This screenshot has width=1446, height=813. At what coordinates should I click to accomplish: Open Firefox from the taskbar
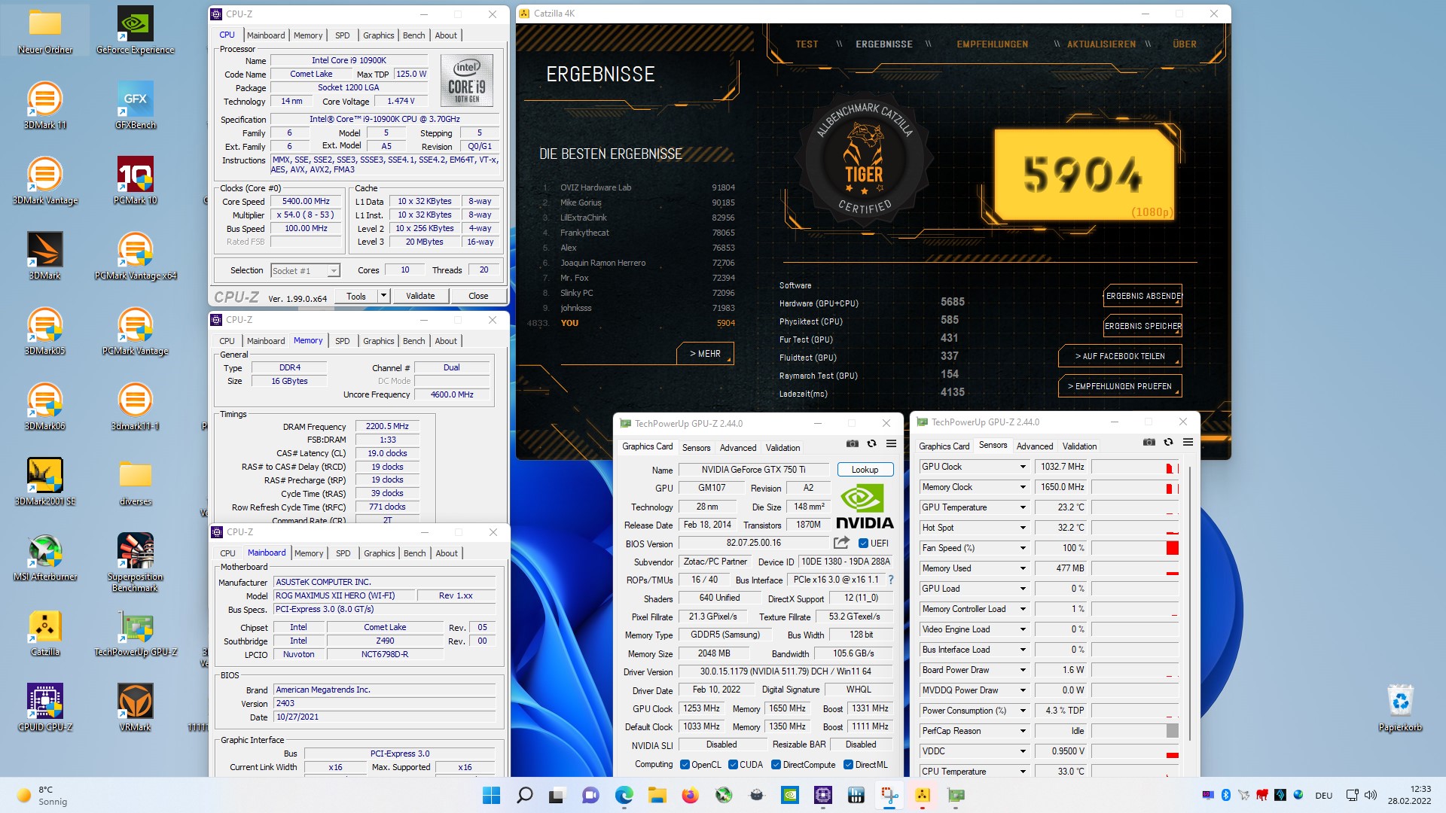click(x=690, y=795)
